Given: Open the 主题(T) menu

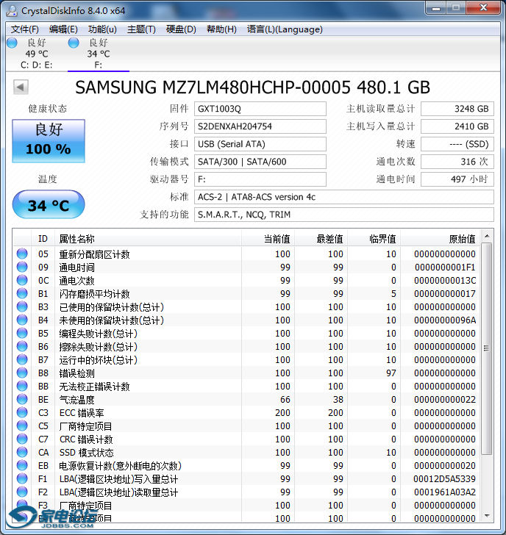Looking at the screenshot, I should [141, 29].
